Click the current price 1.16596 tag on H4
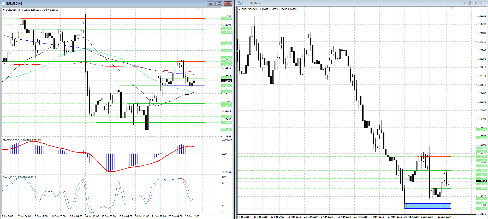This screenshot has height=219, width=488. [x=226, y=81]
